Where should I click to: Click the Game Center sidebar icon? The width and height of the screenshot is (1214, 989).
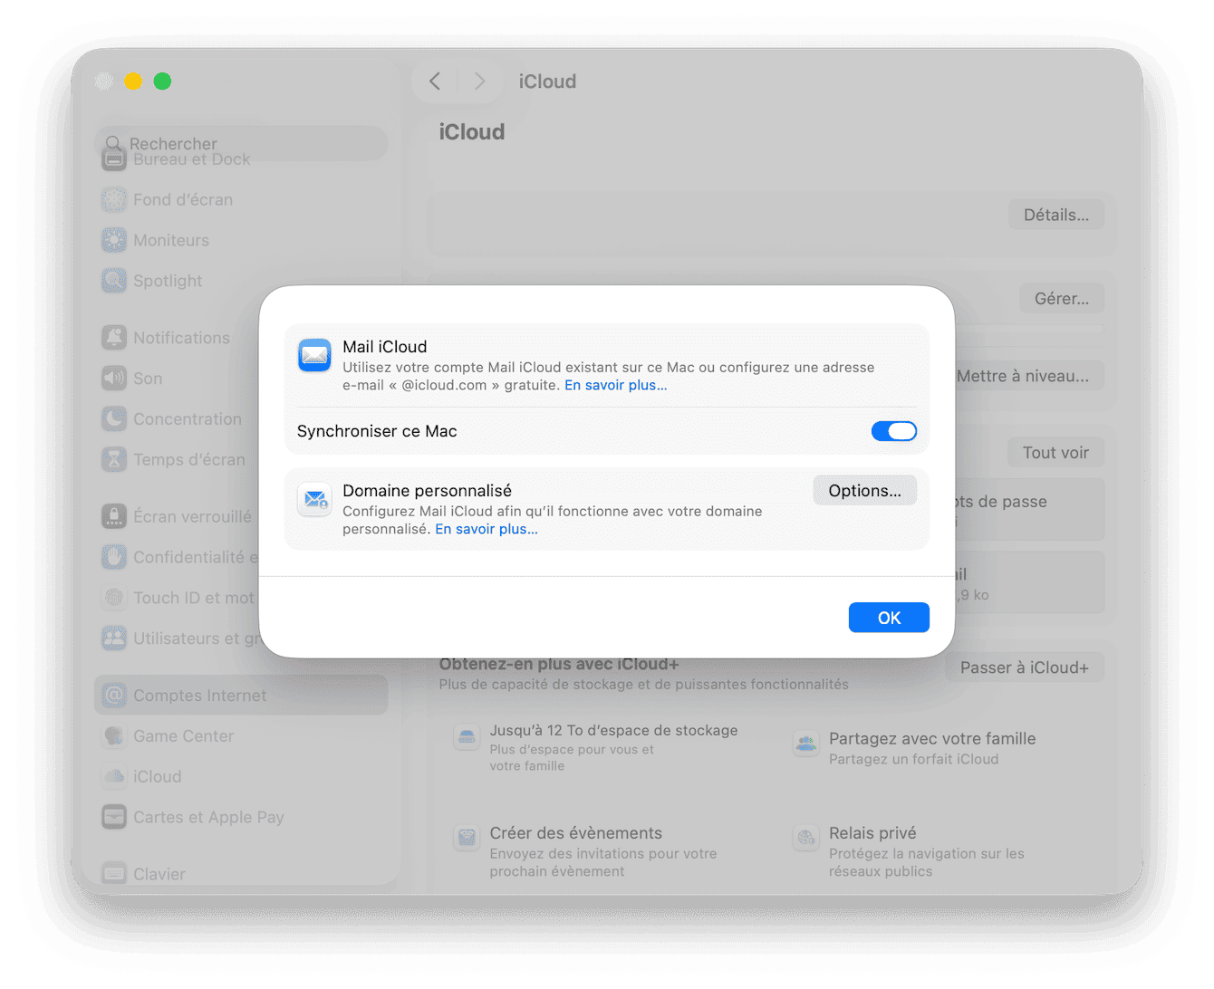pyautogui.click(x=114, y=735)
